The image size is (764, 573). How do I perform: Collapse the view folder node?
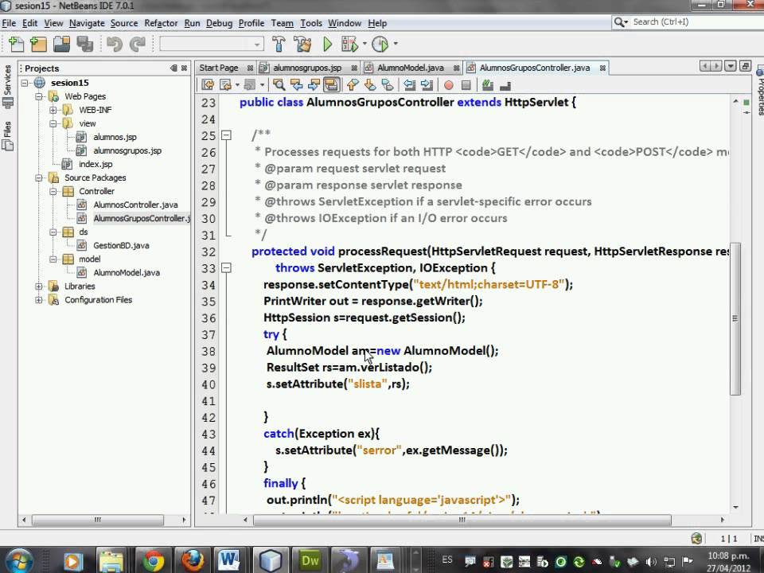[53, 124]
